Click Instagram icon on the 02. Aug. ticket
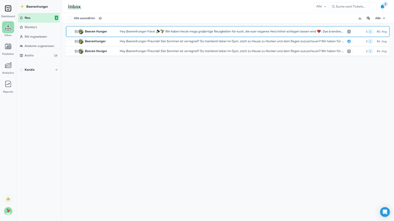Viewport: 394px width, 221px height. click(x=349, y=32)
